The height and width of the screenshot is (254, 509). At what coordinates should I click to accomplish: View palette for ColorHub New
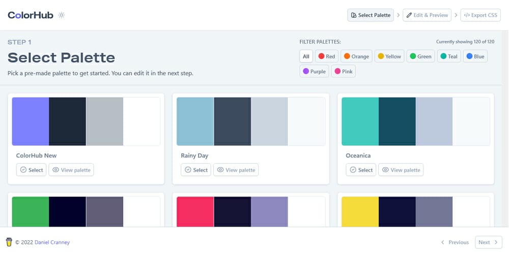tap(71, 170)
